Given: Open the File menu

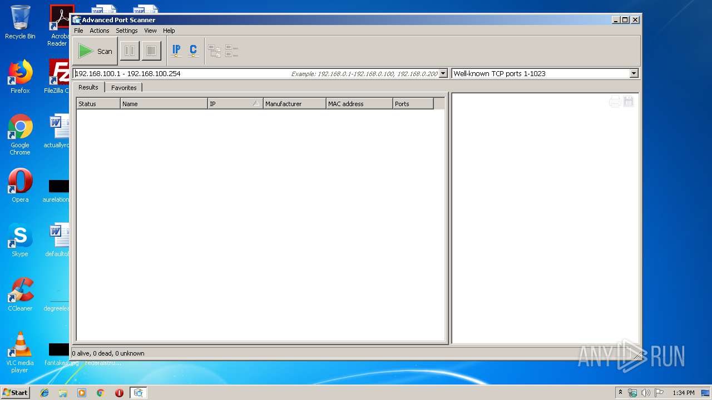Looking at the screenshot, I should tap(78, 31).
